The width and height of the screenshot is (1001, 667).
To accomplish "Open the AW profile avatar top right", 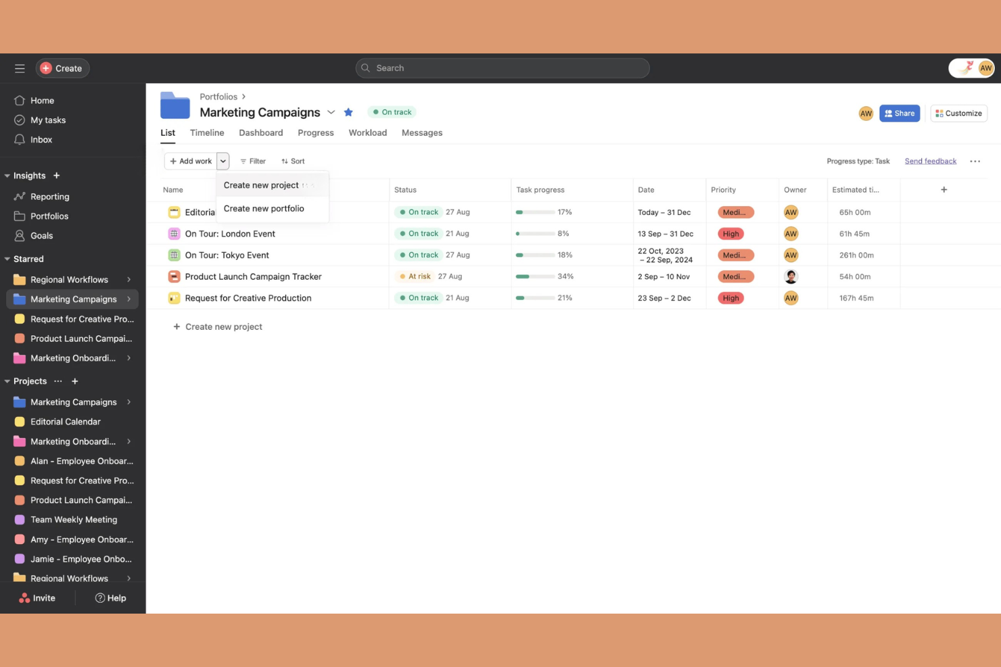I will 985,68.
